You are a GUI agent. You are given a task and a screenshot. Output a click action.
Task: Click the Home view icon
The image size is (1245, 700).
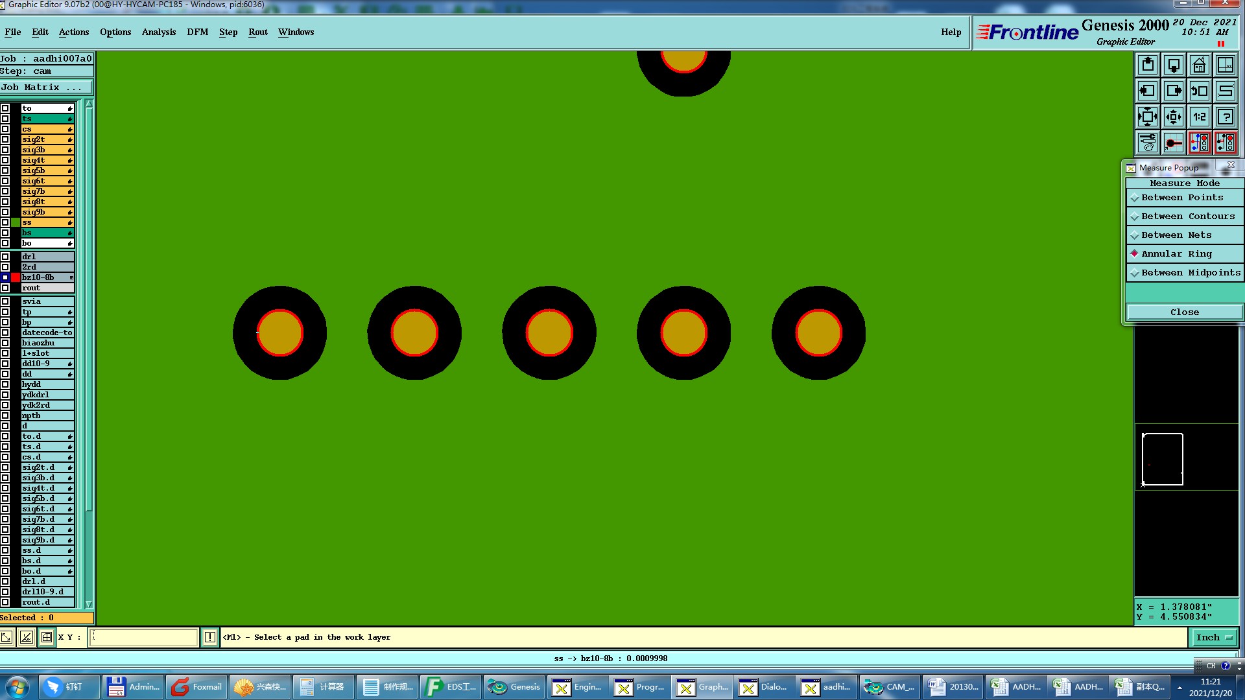click(1199, 65)
